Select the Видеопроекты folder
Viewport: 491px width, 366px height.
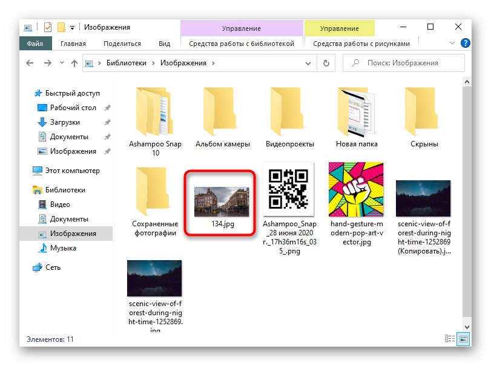coord(289,117)
